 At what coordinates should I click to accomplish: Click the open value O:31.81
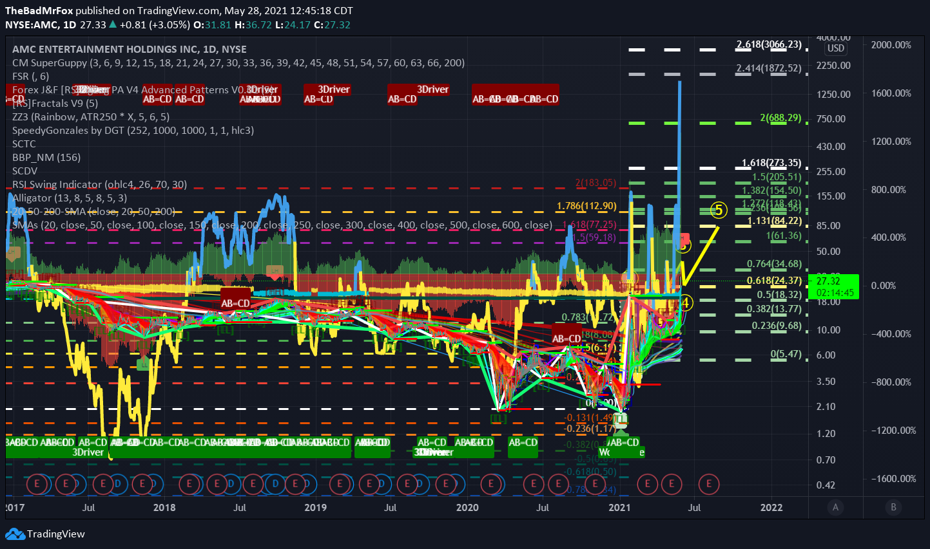212,25
